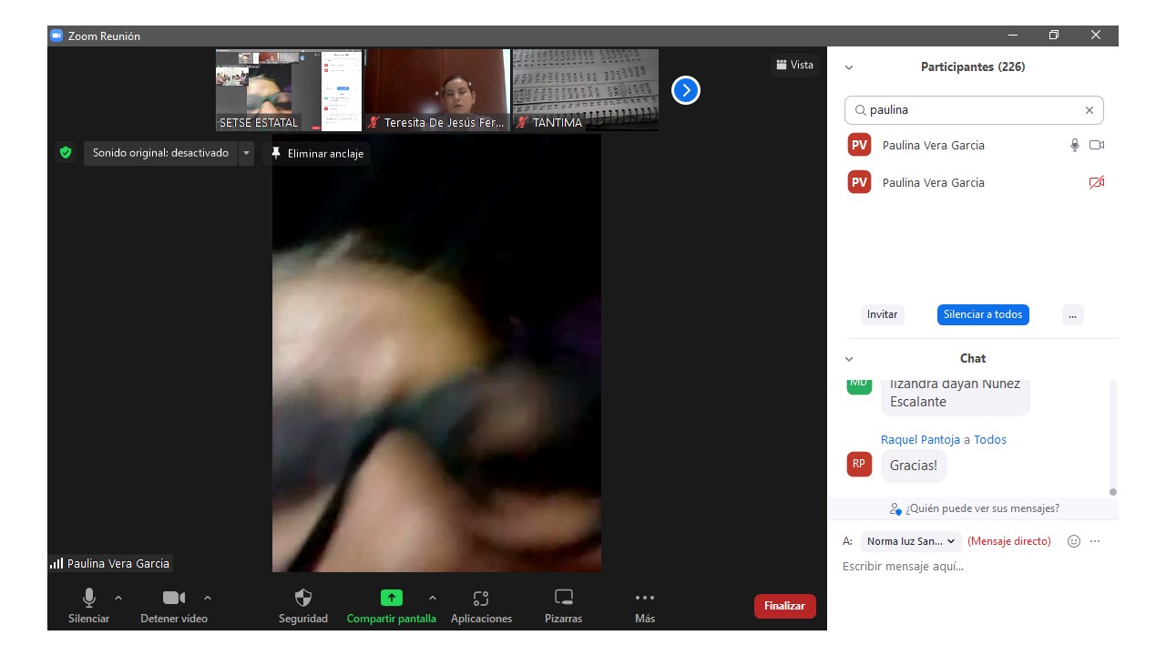Open audio options arrow beside Silenciar
The height and width of the screenshot is (656, 1166).
(118, 598)
